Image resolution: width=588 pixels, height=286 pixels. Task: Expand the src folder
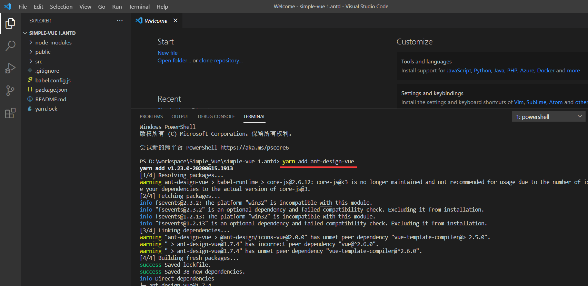tap(31, 61)
